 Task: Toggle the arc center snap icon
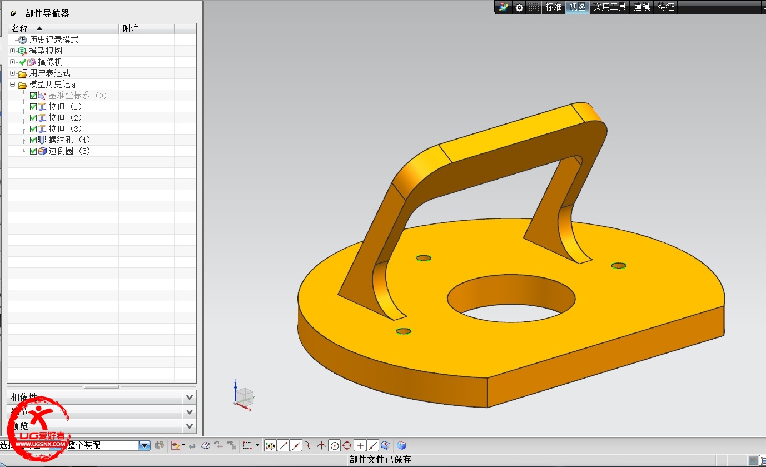tap(335, 445)
